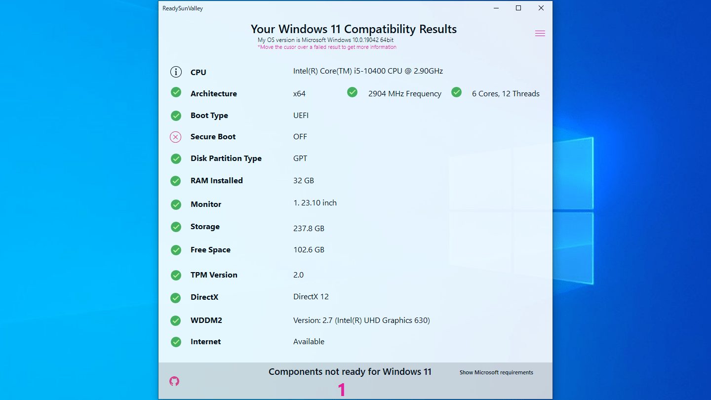The height and width of the screenshot is (400, 711).
Task: Click the 102.6 GB free space value
Action: point(309,250)
